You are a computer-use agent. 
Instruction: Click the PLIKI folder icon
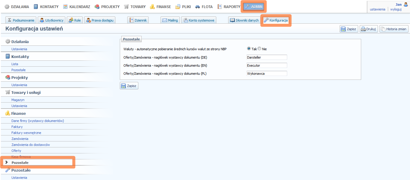click(x=178, y=7)
